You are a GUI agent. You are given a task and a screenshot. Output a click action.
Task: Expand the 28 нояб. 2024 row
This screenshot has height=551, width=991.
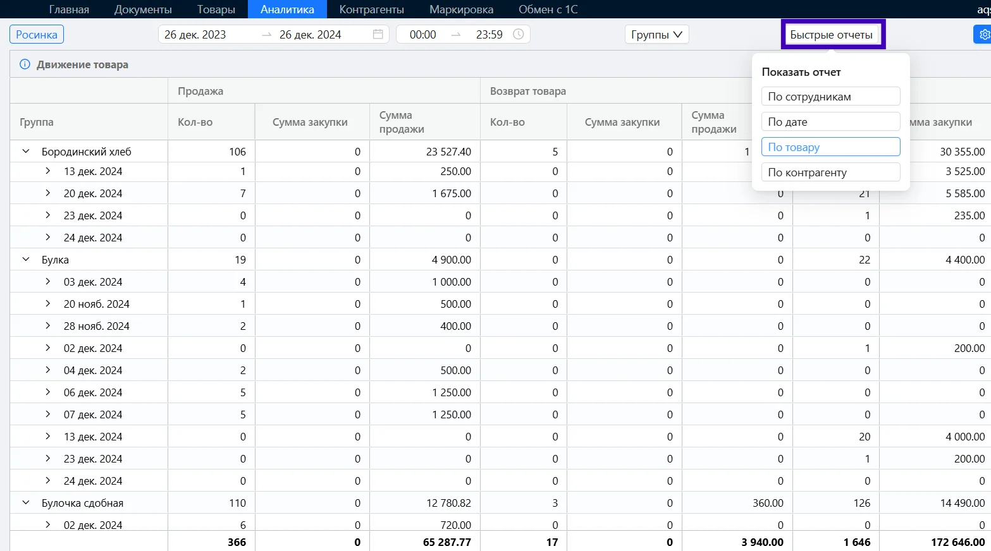click(x=47, y=325)
